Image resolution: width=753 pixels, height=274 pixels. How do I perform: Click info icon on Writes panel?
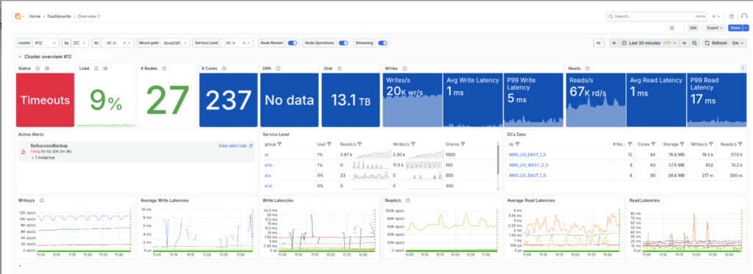point(404,68)
